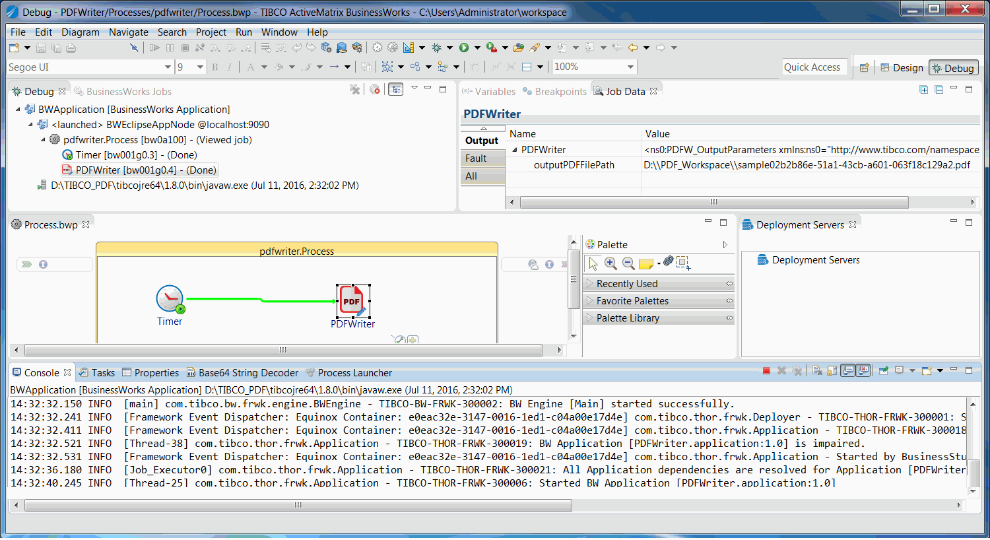The image size is (990, 540).
Task: Collapse the BWApplication tree node
Action: click(x=18, y=110)
